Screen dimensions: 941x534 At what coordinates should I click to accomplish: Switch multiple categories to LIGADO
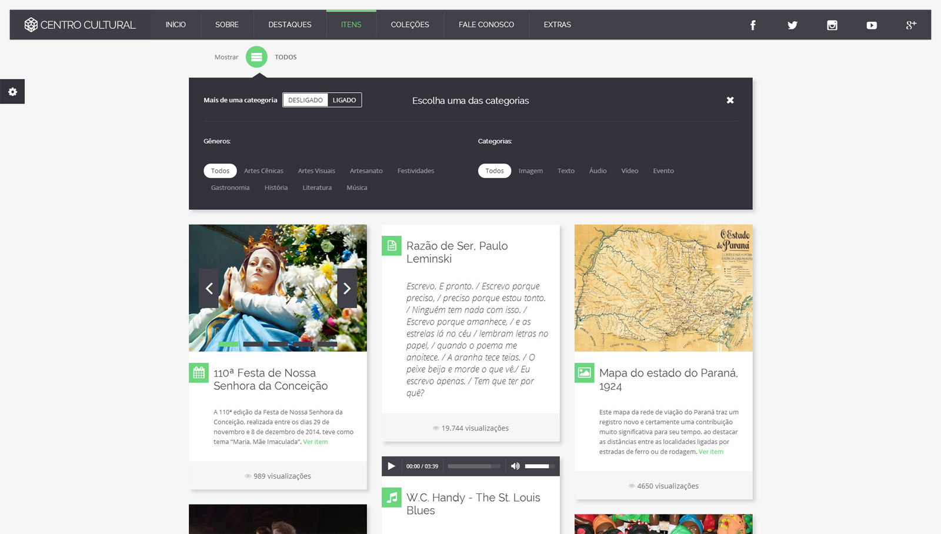pyautogui.click(x=344, y=100)
